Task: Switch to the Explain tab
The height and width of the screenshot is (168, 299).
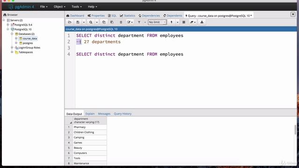Action: click(90, 114)
